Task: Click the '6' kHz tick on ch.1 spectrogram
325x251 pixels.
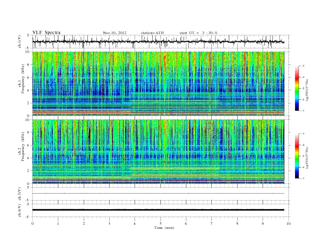Action: pyautogui.click(x=28, y=78)
